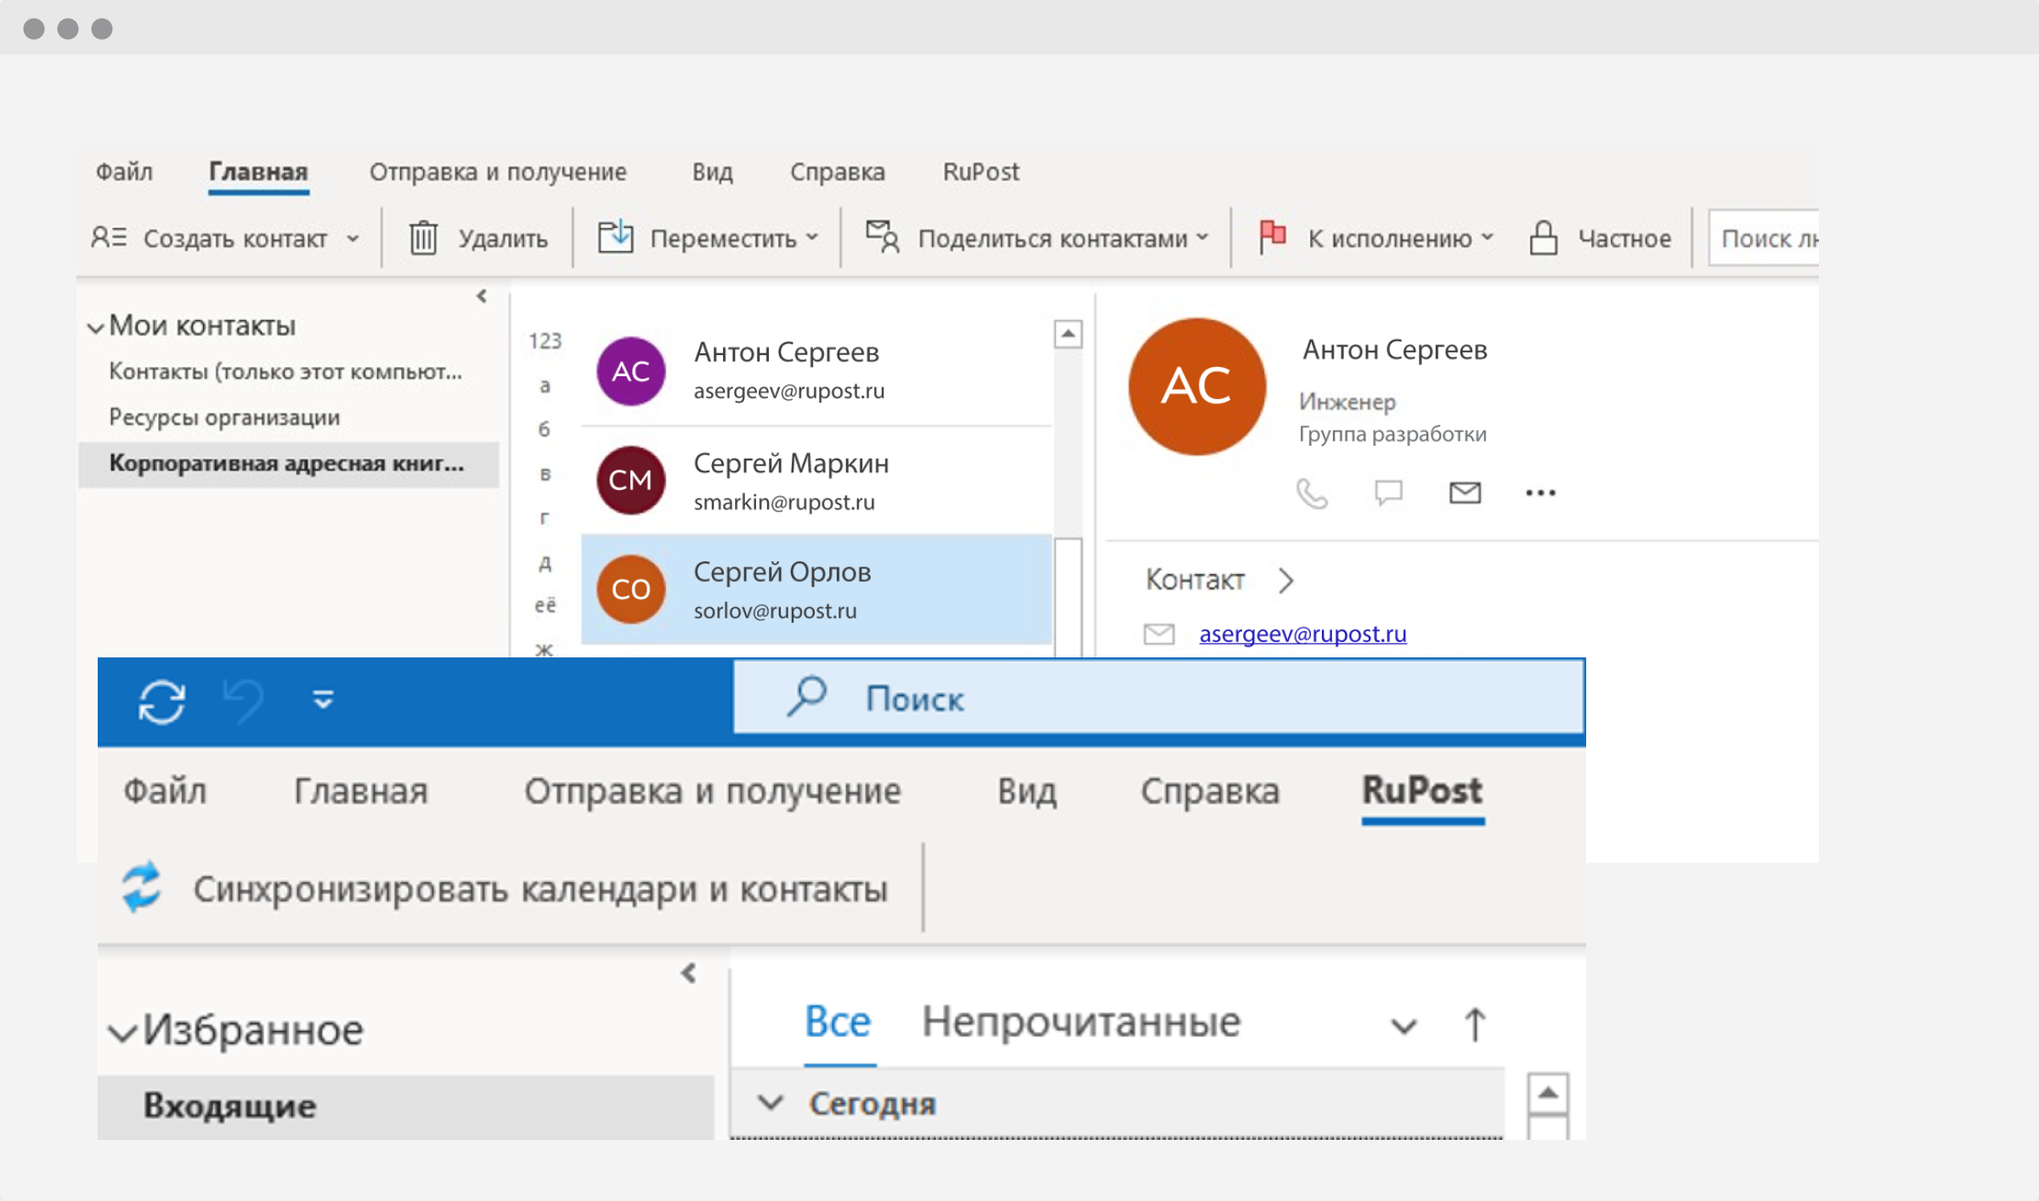Collapse the Избранное section
The width and height of the screenshot is (2039, 1201).
[x=122, y=1032]
